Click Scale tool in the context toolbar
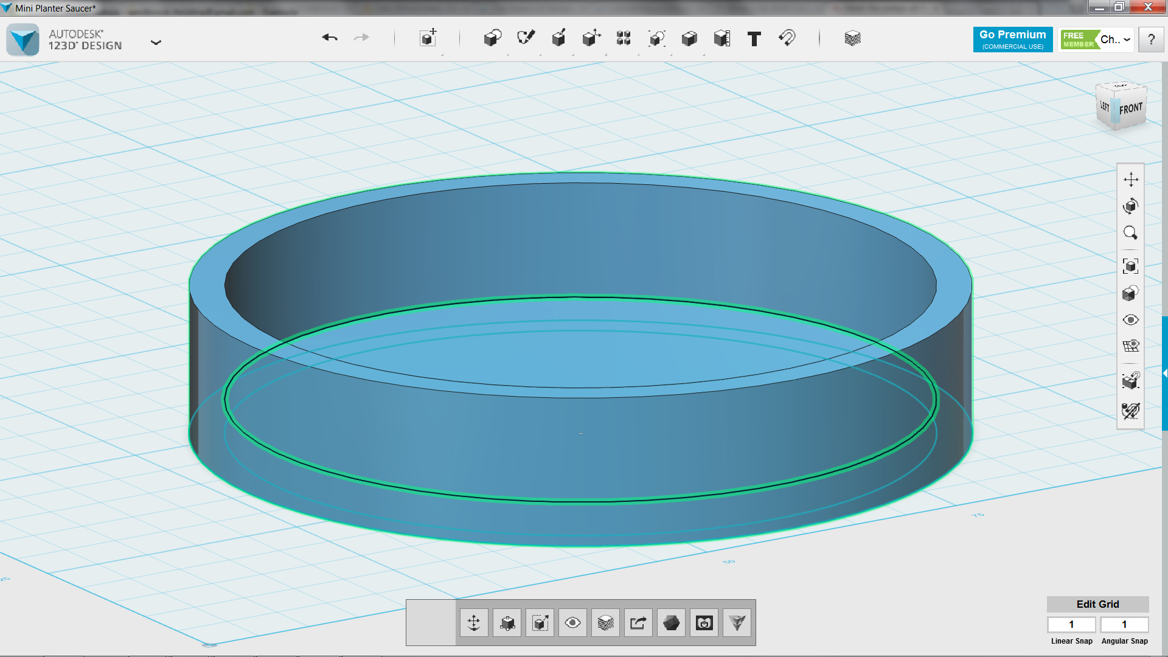This screenshot has height=657, width=1168. (x=507, y=623)
